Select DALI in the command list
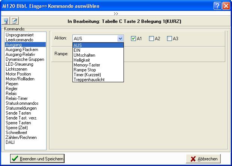 (11, 142)
